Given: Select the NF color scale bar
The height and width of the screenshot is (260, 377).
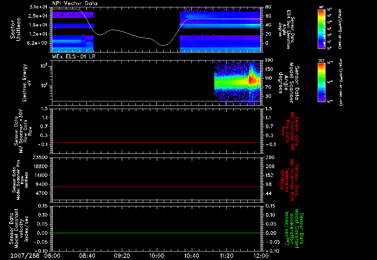Looking at the screenshot, I should (321, 29).
